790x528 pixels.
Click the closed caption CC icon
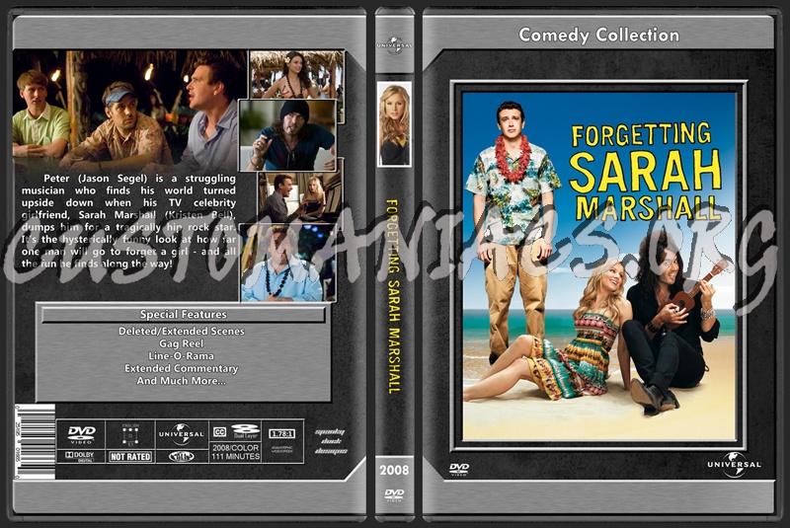pos(219,432)
